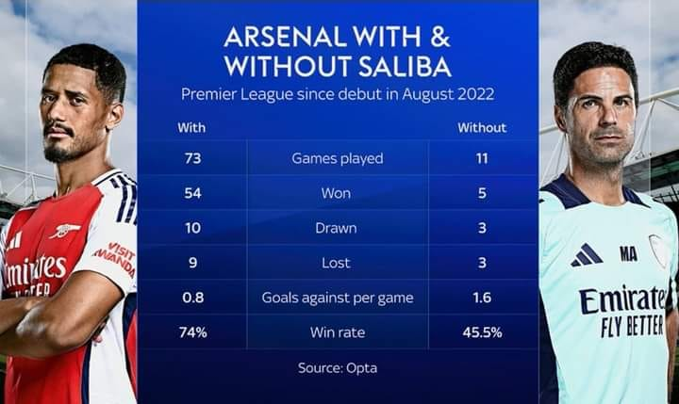Click the 'Won' row label
Image resolution: width=679 pixels, height=404 pixels.
pyautogui.click(x=337, y=193)
